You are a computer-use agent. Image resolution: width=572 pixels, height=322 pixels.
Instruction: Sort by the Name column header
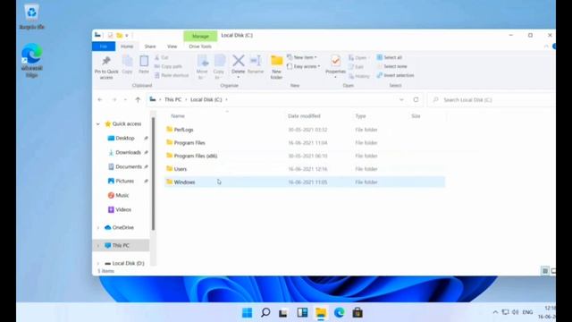coord(178,116)
